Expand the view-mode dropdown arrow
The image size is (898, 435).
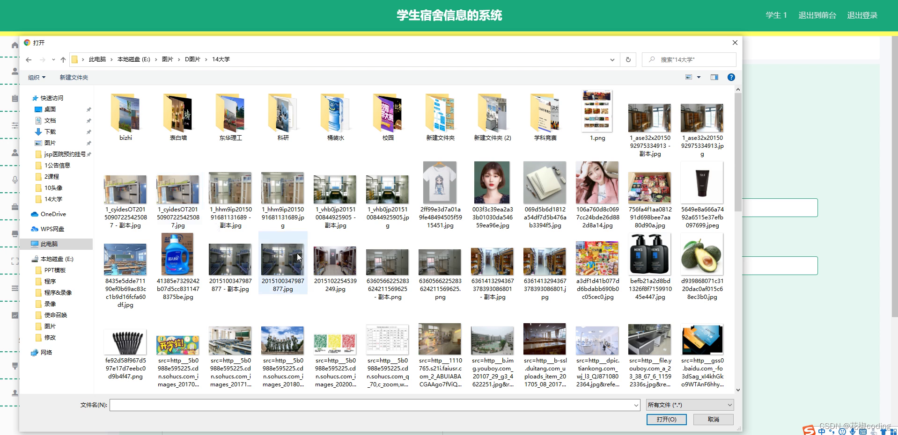pyautogui.click(x=699, y=77)
